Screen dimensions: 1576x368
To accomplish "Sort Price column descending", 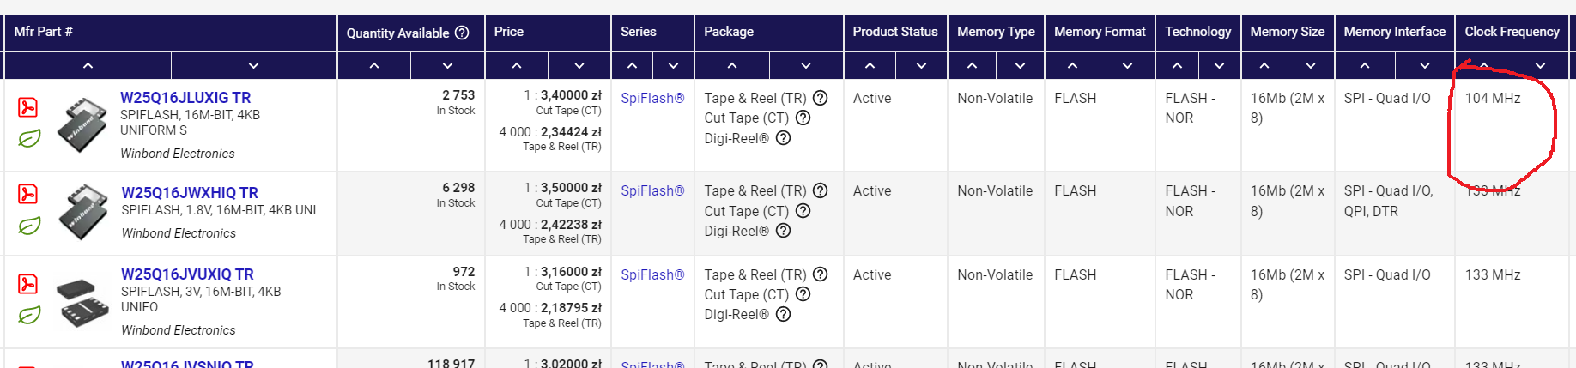I will tap(579, 65).
